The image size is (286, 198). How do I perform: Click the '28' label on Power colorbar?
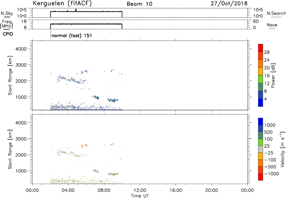[x=267, y=52]
